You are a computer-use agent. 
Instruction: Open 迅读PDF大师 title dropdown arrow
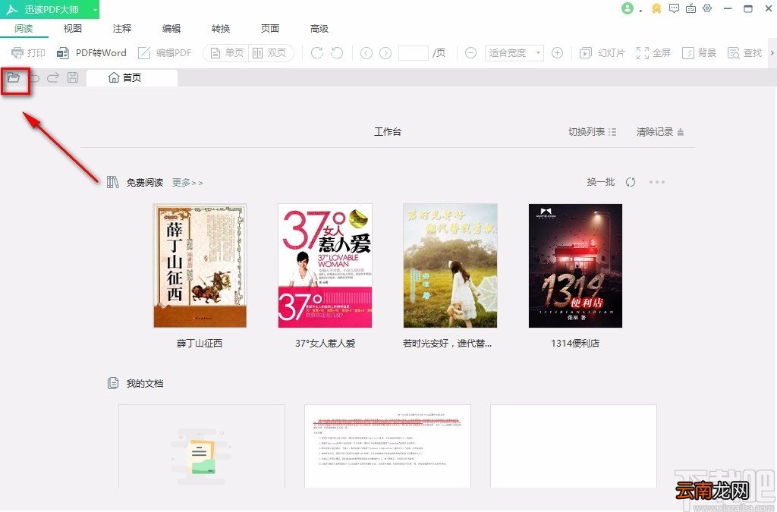coord(95,9)
